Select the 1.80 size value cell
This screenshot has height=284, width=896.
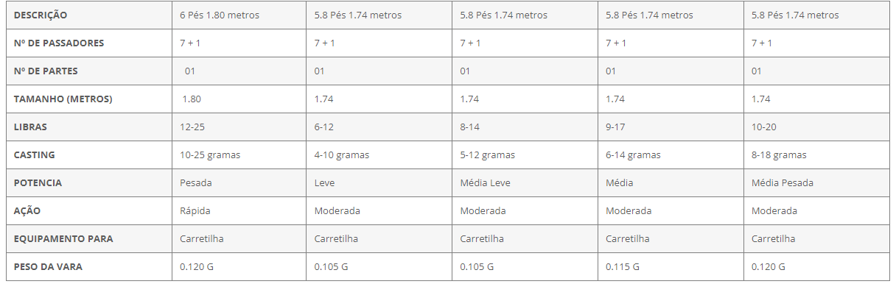click(x=239, y=99)
